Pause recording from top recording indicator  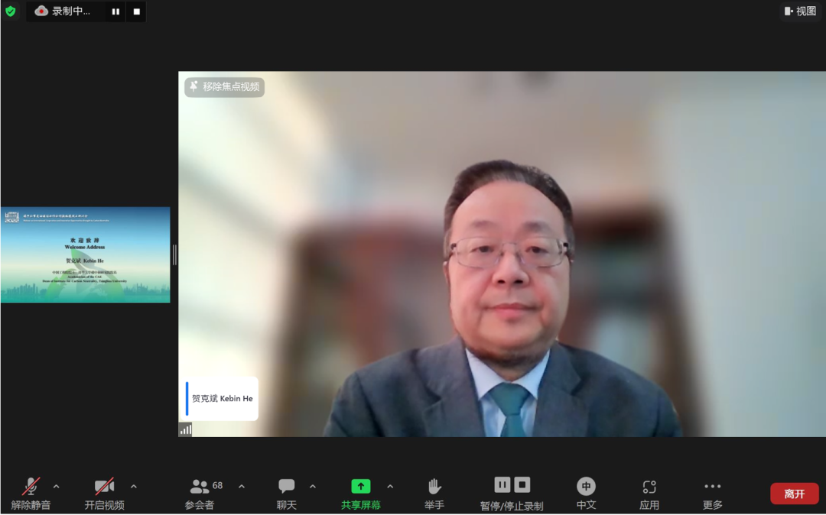pyautogui.click(x=115, y=11)
